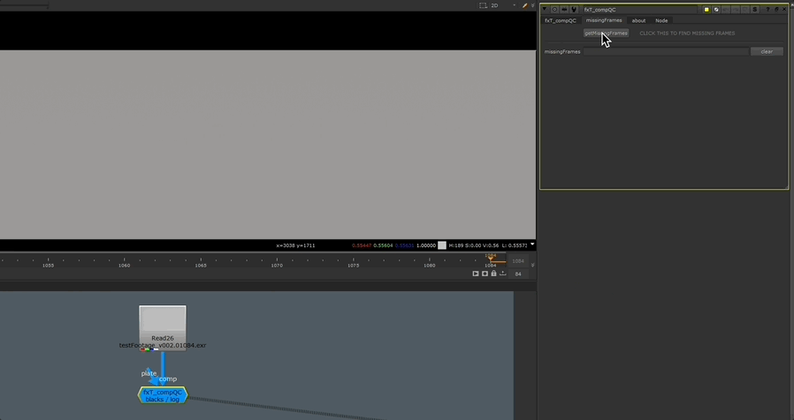
Task: Open the help question mark icon
Action: tap(768, 10)
